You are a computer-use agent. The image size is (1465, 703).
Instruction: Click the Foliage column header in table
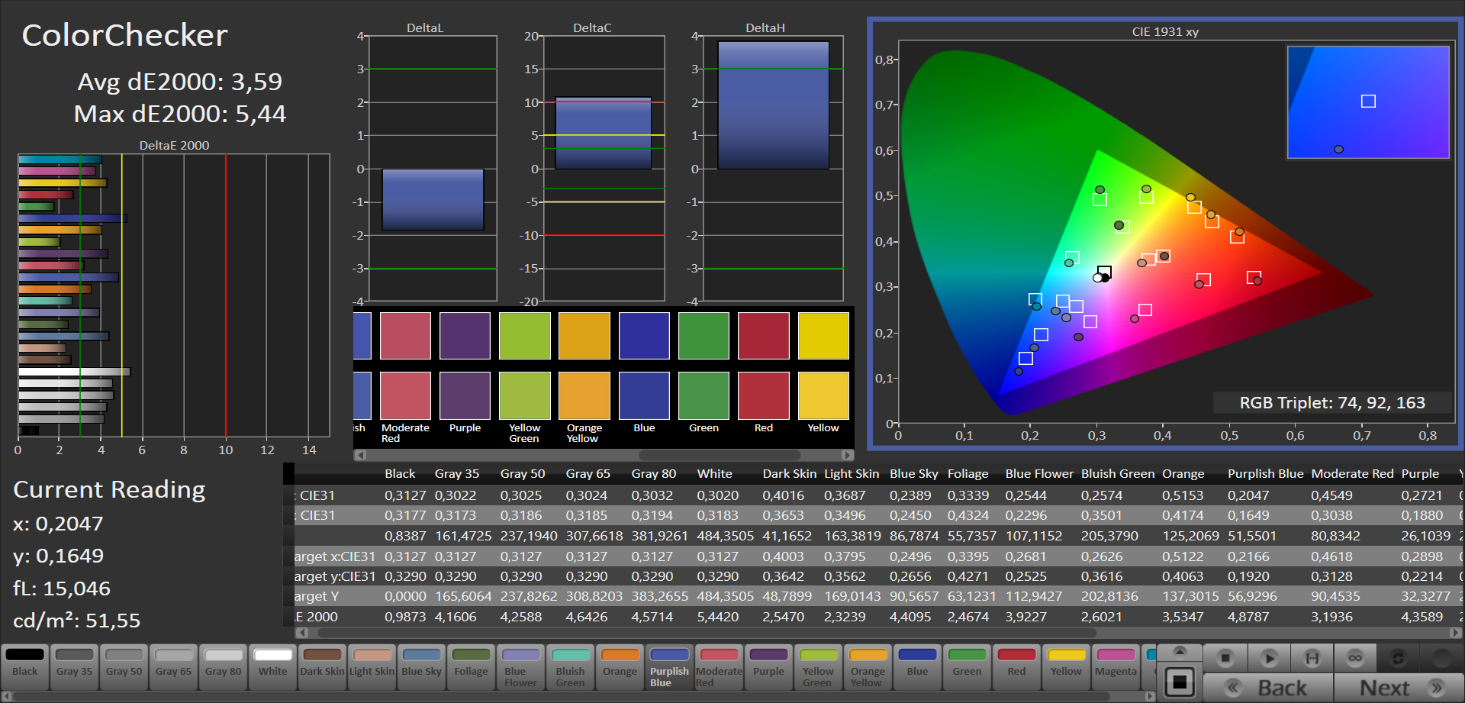[968, 474]
